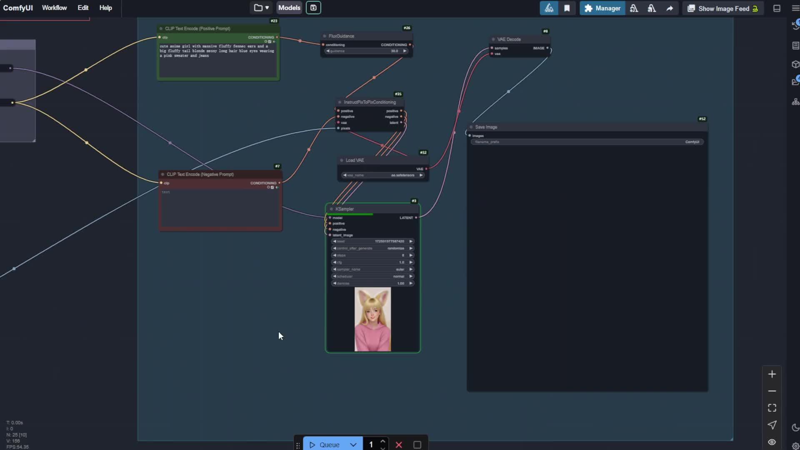
Task: Toggle the Show Image Feed switch
Action: tap(722, 7)
